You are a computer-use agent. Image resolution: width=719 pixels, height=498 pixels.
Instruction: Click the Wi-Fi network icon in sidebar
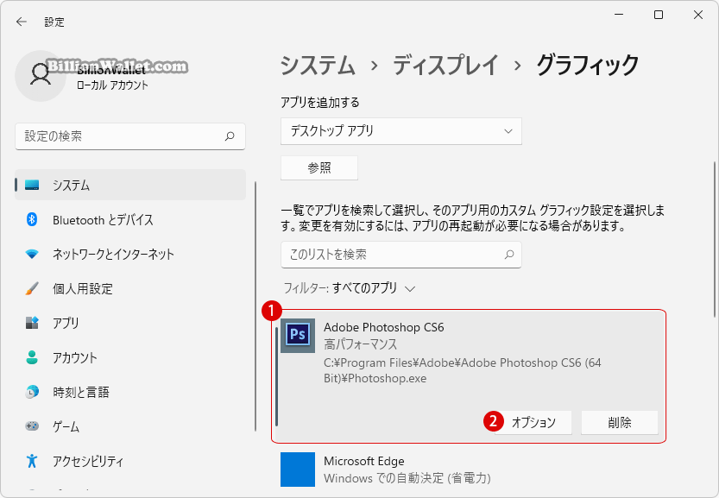(32, 254)
